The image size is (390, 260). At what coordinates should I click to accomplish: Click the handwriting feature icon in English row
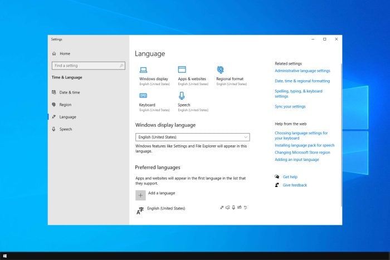(x=239, y=207)
